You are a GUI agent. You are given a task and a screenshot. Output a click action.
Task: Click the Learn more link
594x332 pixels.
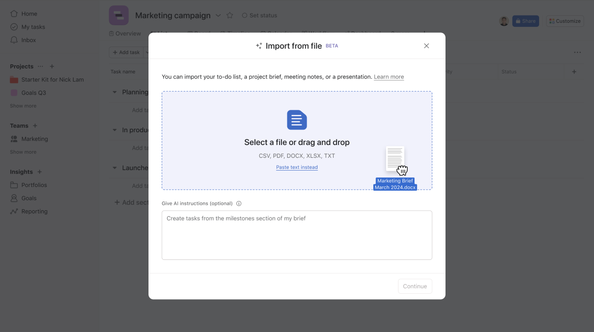(x=389, y=77)
